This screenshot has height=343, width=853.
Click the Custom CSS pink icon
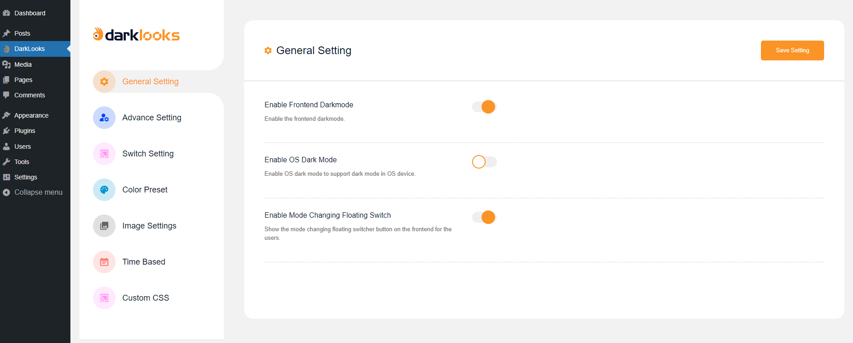[104, 298]
